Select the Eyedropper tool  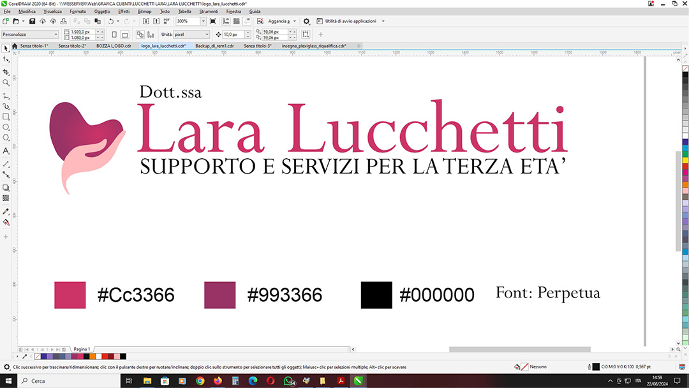pyautogui.click(x=6, y=211)
